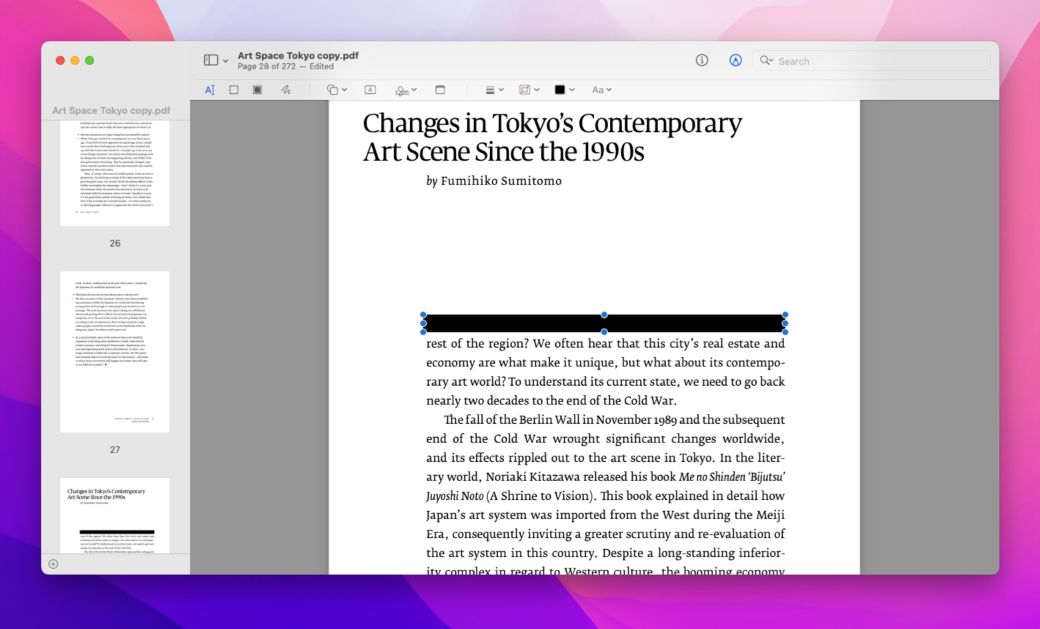1040x629 pixels.
Task: Click the plus button in the sidebar
Action: pos(53,564)
